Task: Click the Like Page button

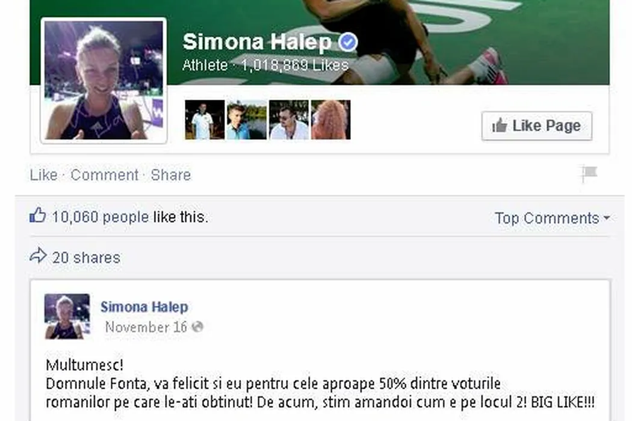Action: coord(536,126)
